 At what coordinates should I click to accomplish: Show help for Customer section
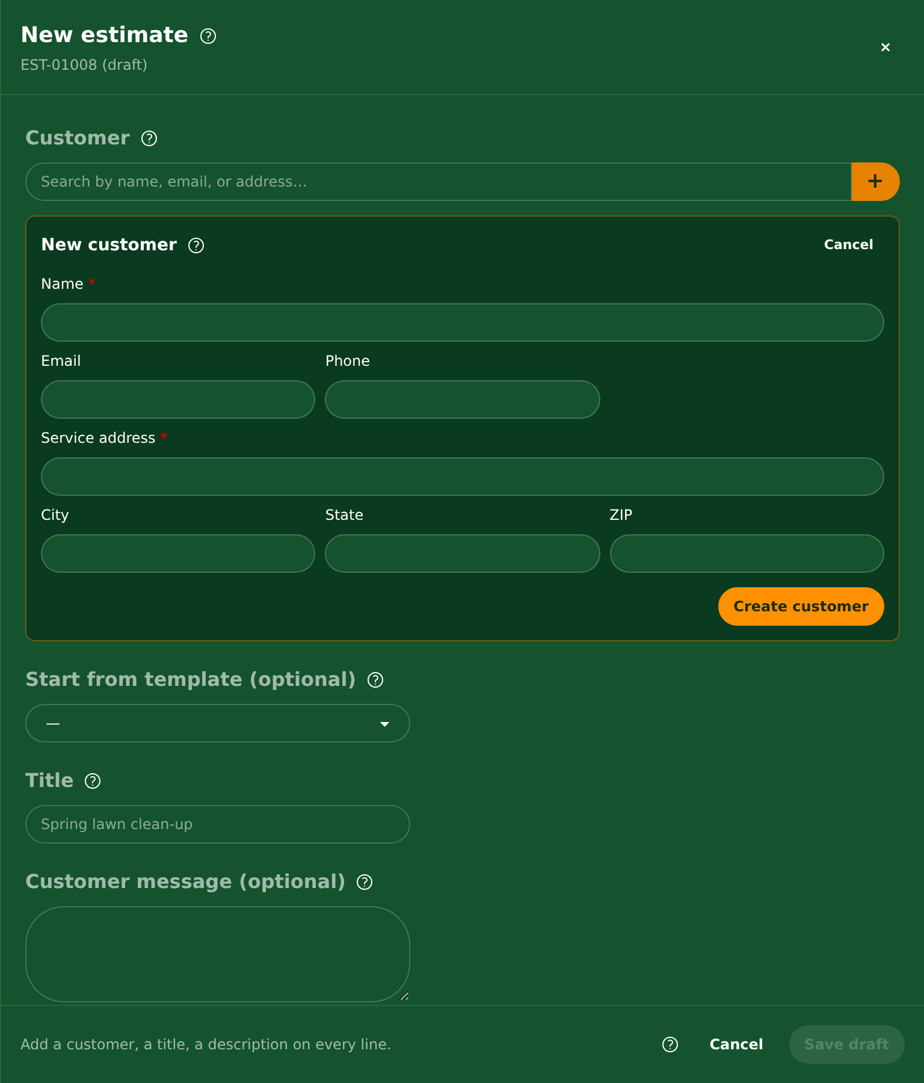pos(149,138)
